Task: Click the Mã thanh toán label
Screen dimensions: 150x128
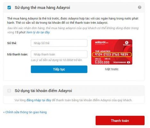Action: pyautogui.click(x=18, y=54)
